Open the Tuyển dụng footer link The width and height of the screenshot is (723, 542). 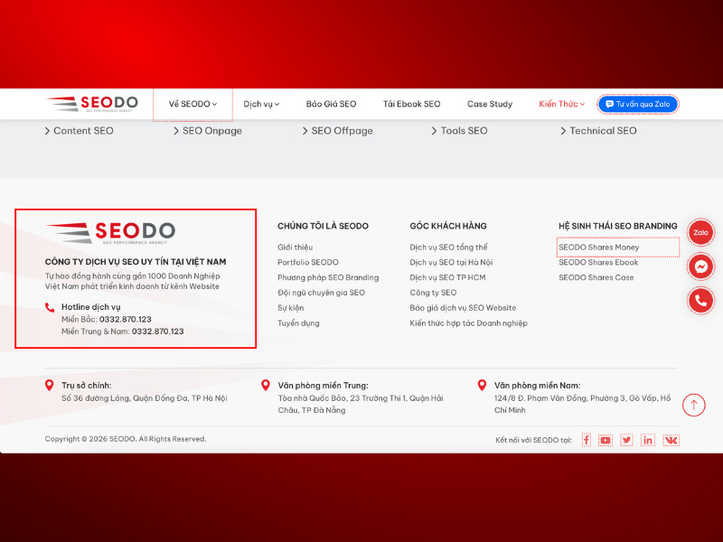click(298, 323)
